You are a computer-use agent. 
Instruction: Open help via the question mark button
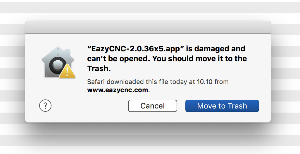[x=45, y=106]
